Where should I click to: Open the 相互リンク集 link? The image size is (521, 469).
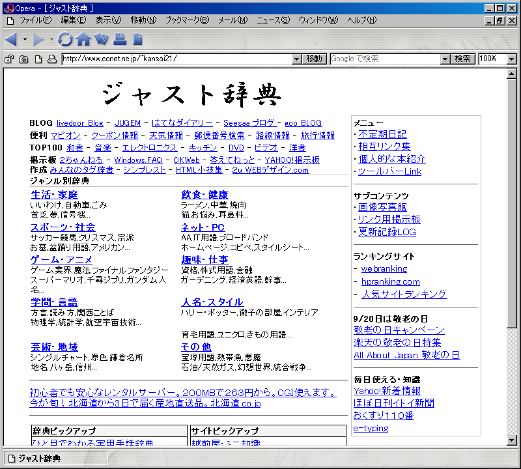(384, 147)
